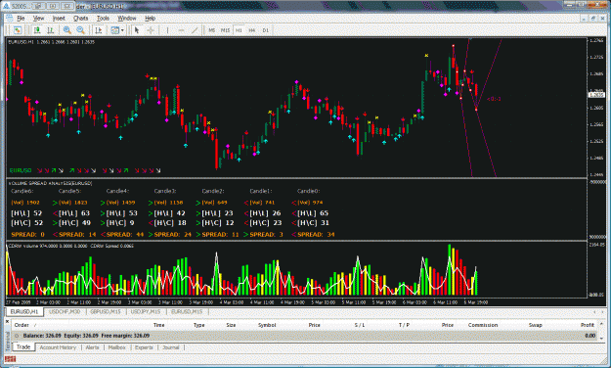Sort by the S / L column header
Screen dimensions: 611x368
tap(360, 325)
